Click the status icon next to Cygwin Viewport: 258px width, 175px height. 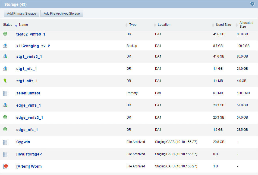click(5, 142)
